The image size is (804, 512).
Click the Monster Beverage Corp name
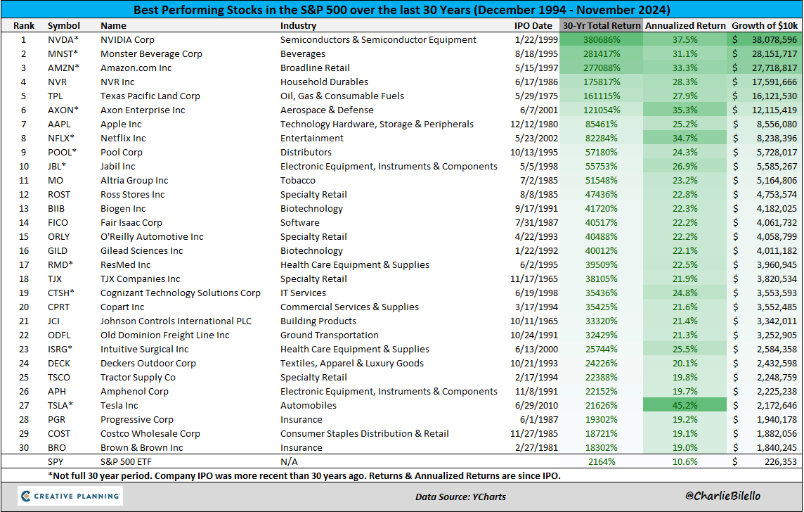pos(151,54)
